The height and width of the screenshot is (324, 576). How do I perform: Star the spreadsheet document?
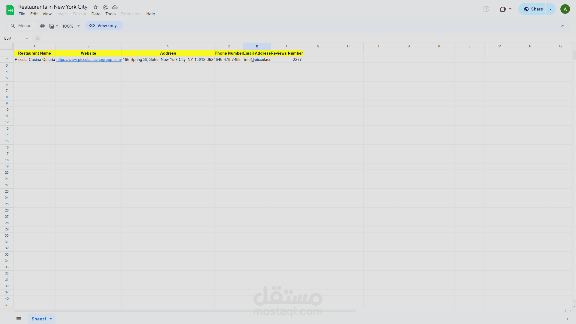[x=96, y=7]
